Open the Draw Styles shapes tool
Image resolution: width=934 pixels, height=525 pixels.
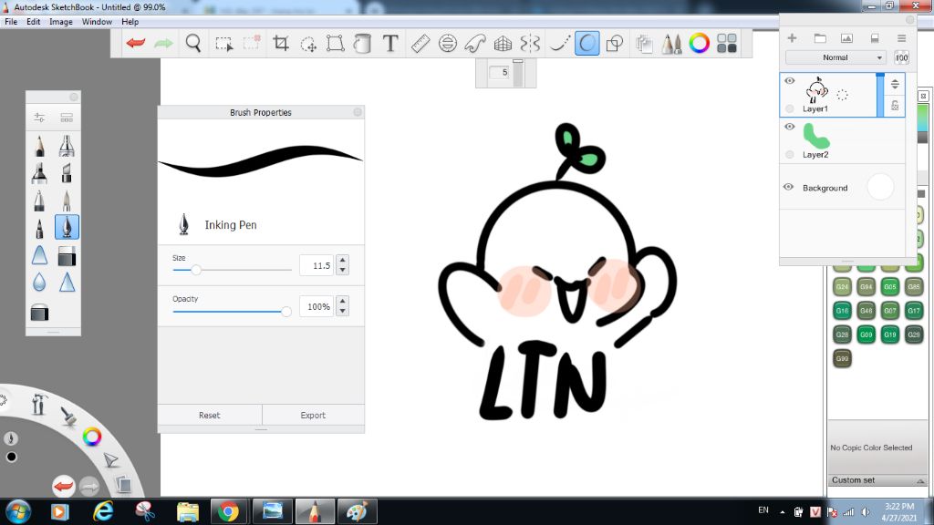point(614,44)
